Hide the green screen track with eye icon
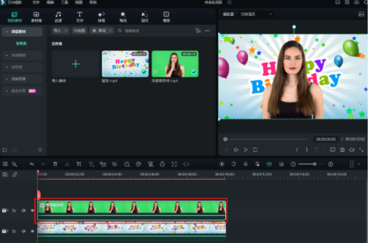The height and width of the screenshot is (243, 368). (x=33, y=210)
